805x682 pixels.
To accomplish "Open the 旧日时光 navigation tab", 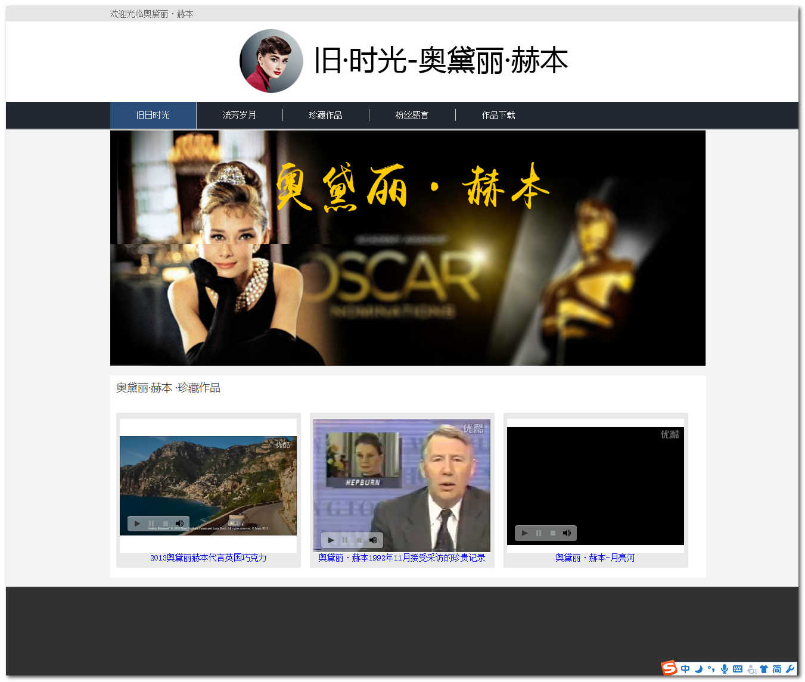I will tap(153, 115).
